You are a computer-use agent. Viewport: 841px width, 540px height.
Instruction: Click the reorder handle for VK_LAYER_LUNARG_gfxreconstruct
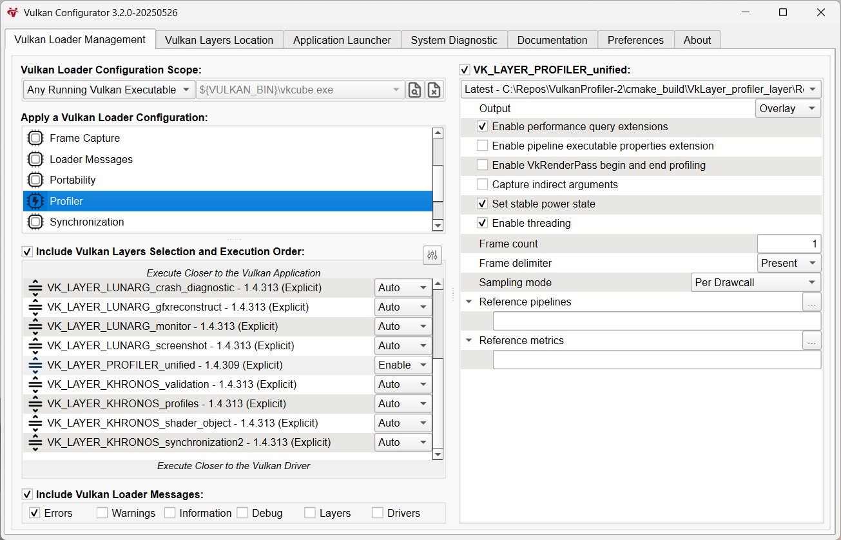coord(35,307)
